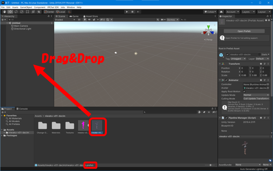Select the Rect Transform tool
Screen dimensions: 273x171
(27, 12)
